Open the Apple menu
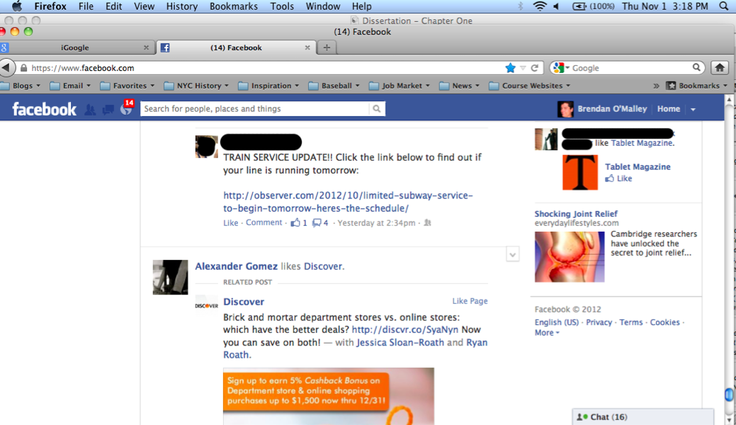The image size is (736, 425). (17, 6)
